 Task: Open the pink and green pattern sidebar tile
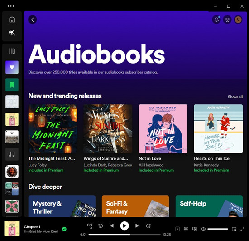point(12,207)
